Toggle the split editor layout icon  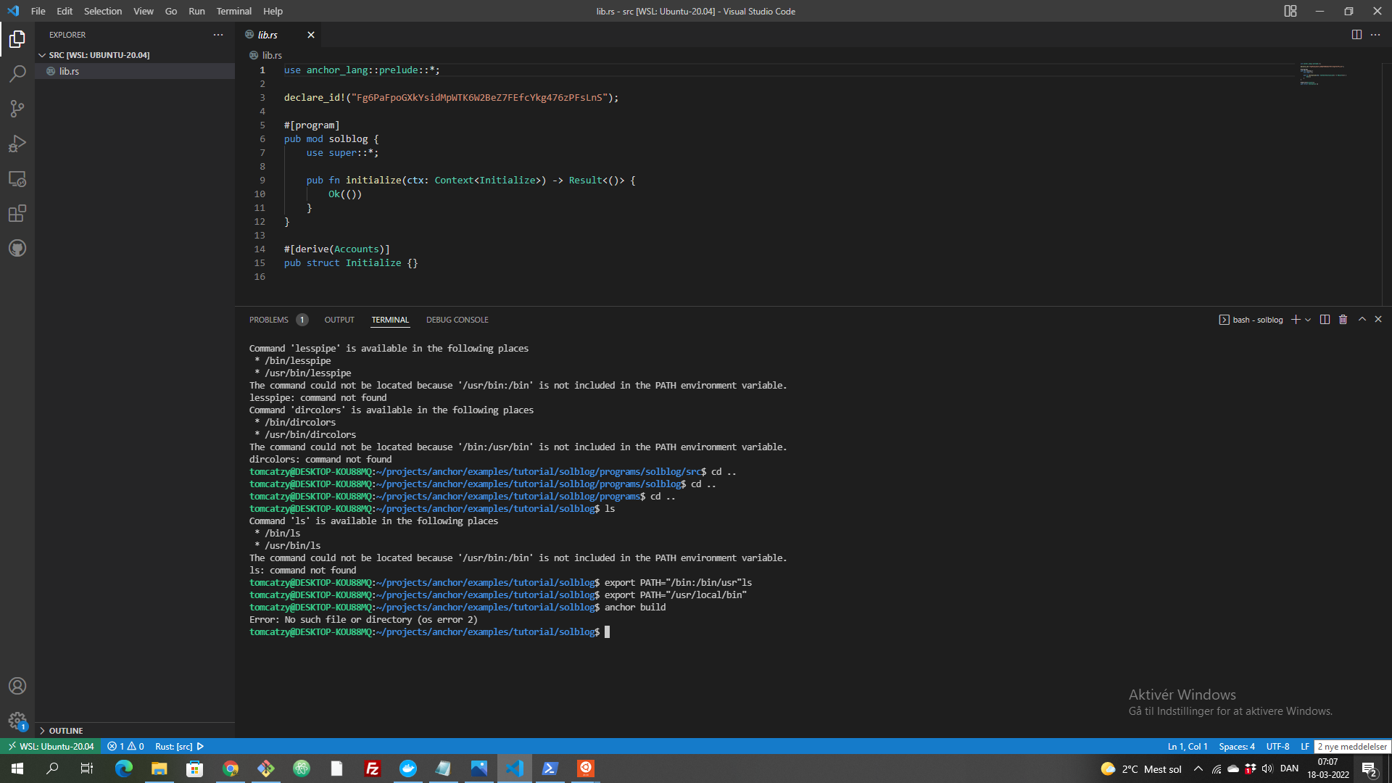click(x=1356, y=34)
